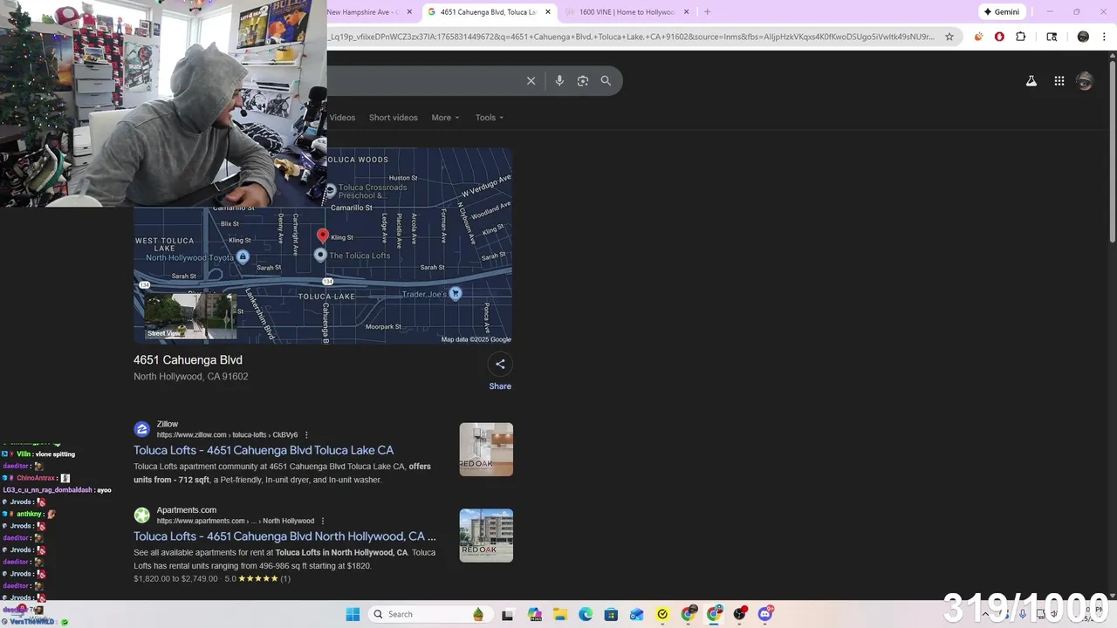Click the Gemini button in Chrome
Screen dimensions: 1117x628
point(1001,12)
